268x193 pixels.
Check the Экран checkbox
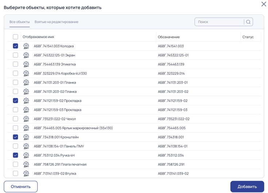tap(15, 55)
